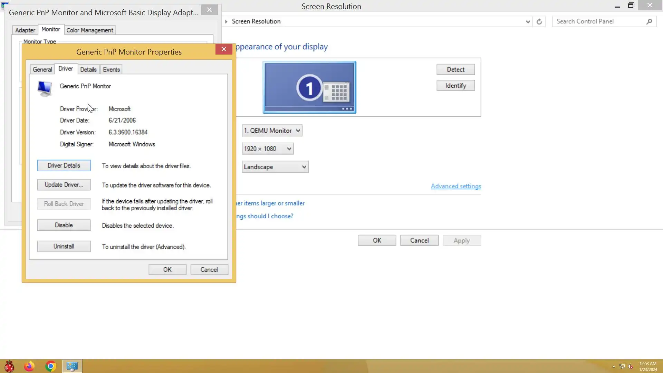This screenshot has width=663, height=373.
Task: Click the network tray icon
Action: (x=622, y=366)
